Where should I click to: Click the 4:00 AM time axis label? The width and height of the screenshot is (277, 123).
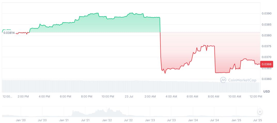(171, 96)
